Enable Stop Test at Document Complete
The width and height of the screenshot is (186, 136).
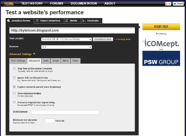tap(14, 69)
